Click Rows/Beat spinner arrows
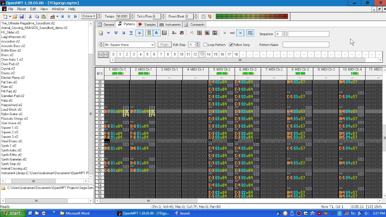This screenshot has height=217, width=386. (196, 16)
